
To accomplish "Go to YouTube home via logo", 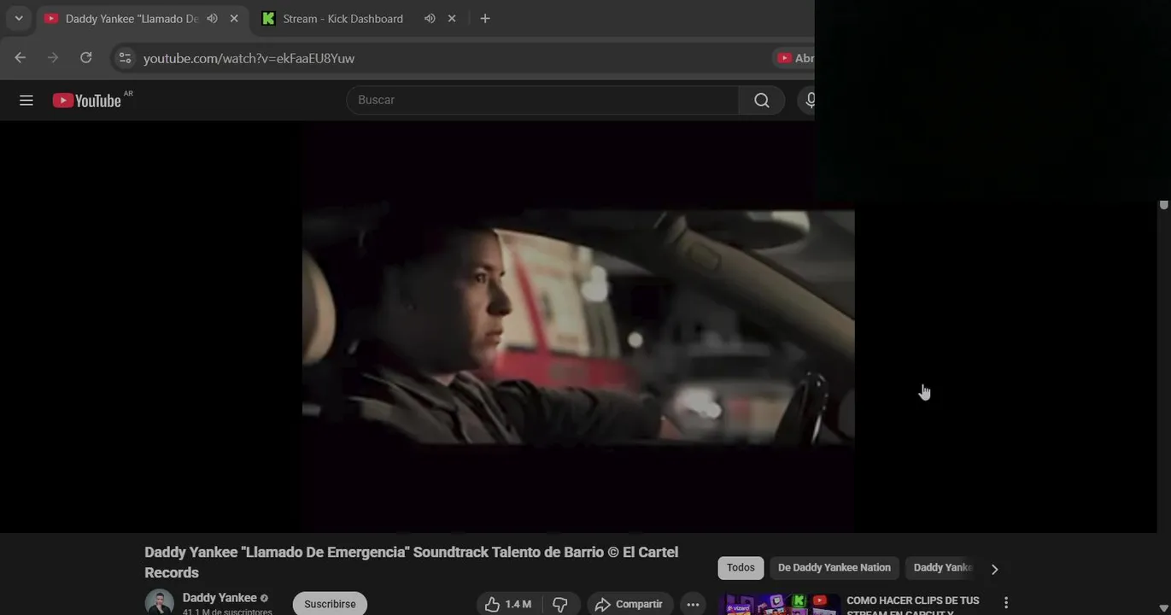I will [87, 100].
